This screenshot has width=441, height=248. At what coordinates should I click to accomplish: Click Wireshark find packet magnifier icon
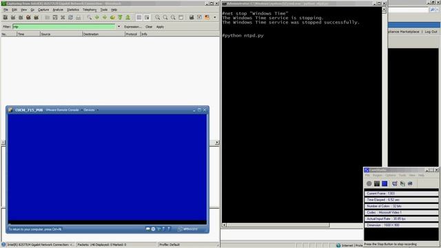pos(89,17)
